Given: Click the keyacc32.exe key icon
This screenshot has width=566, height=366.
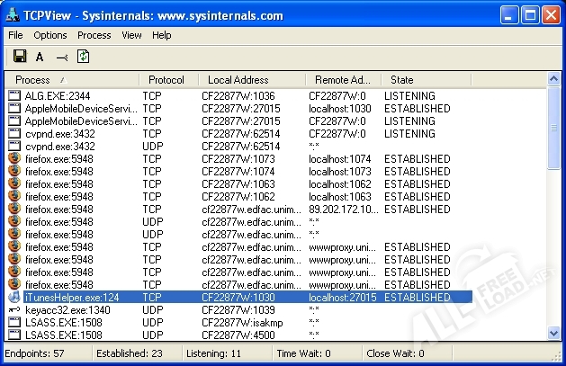Looking at the screenshot, I should click(x=13, y=309).
